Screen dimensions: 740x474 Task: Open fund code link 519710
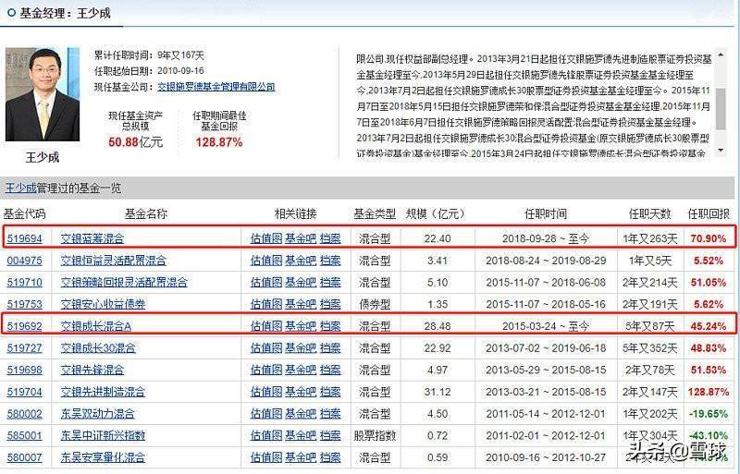(25, 283)
